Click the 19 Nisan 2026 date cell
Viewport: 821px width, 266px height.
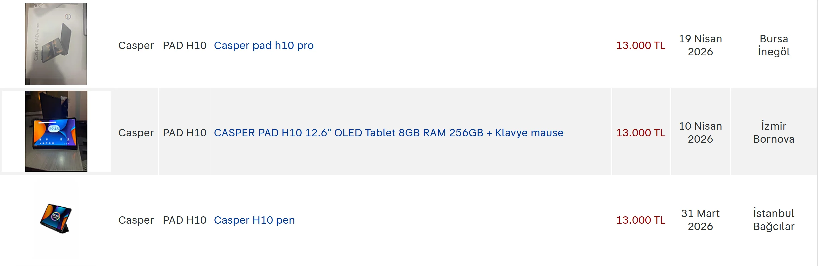700,45
